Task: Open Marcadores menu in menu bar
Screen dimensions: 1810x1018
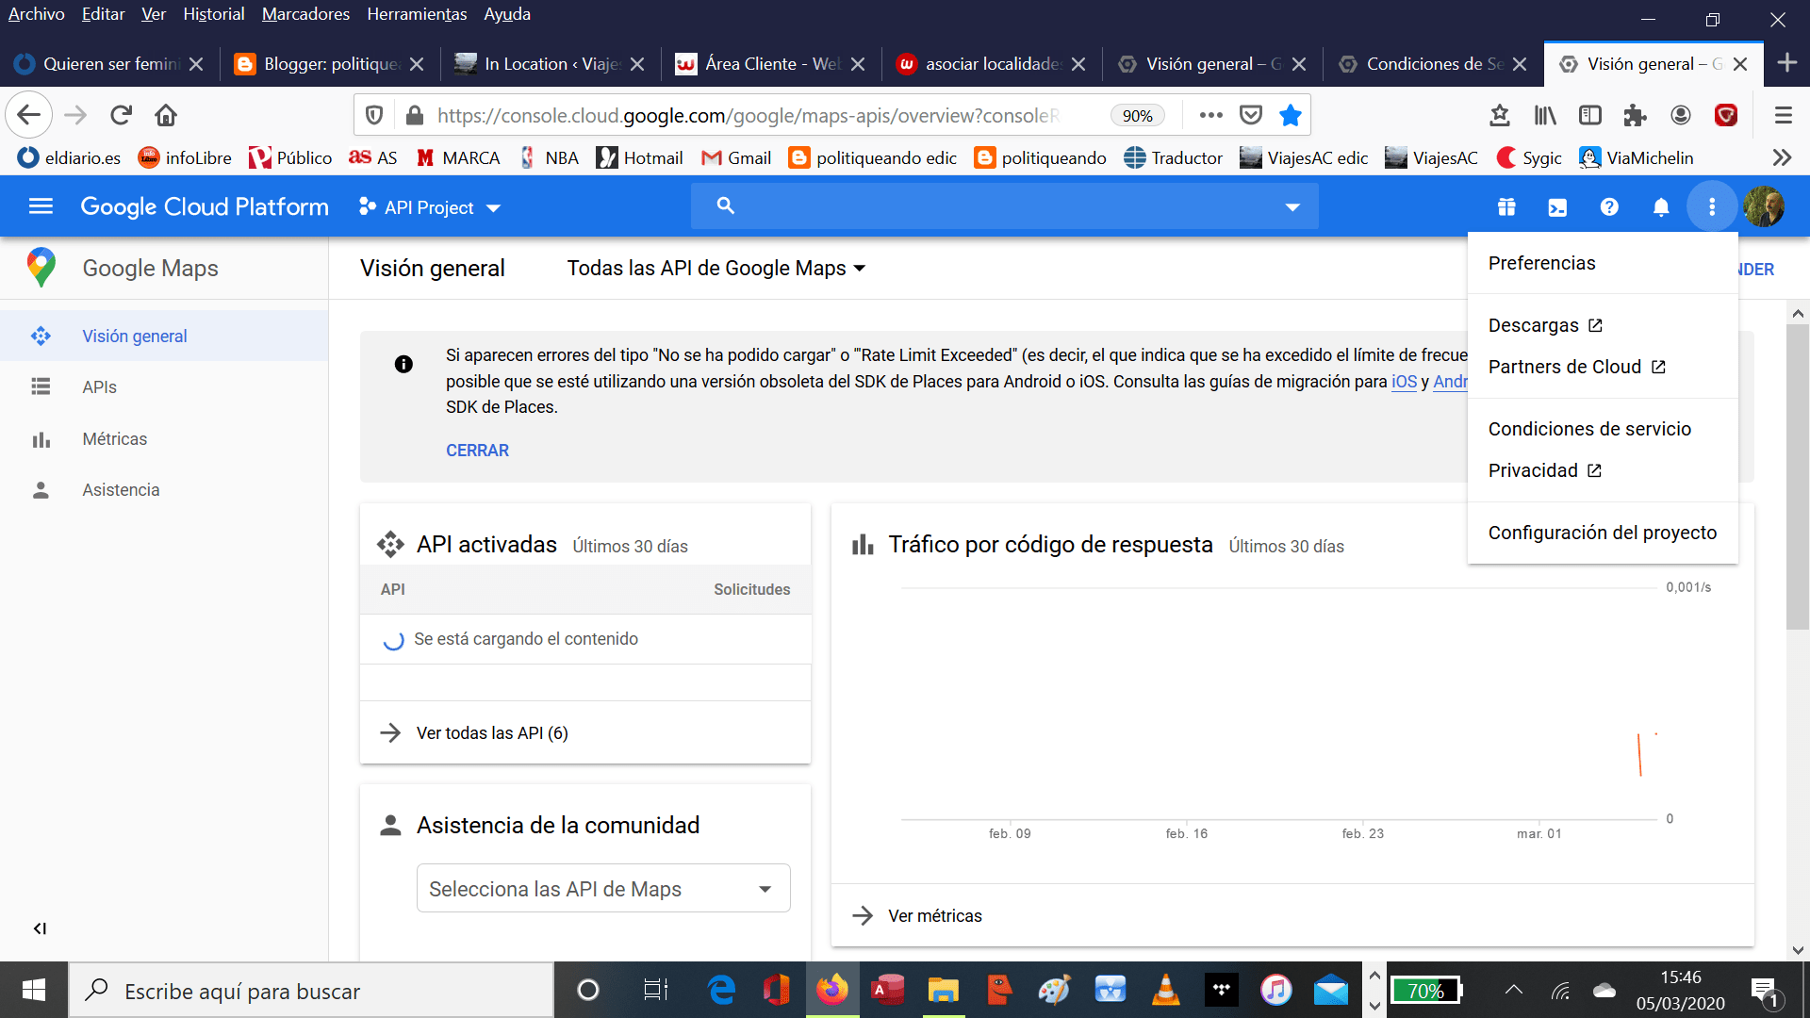Action: pos(305,14)
